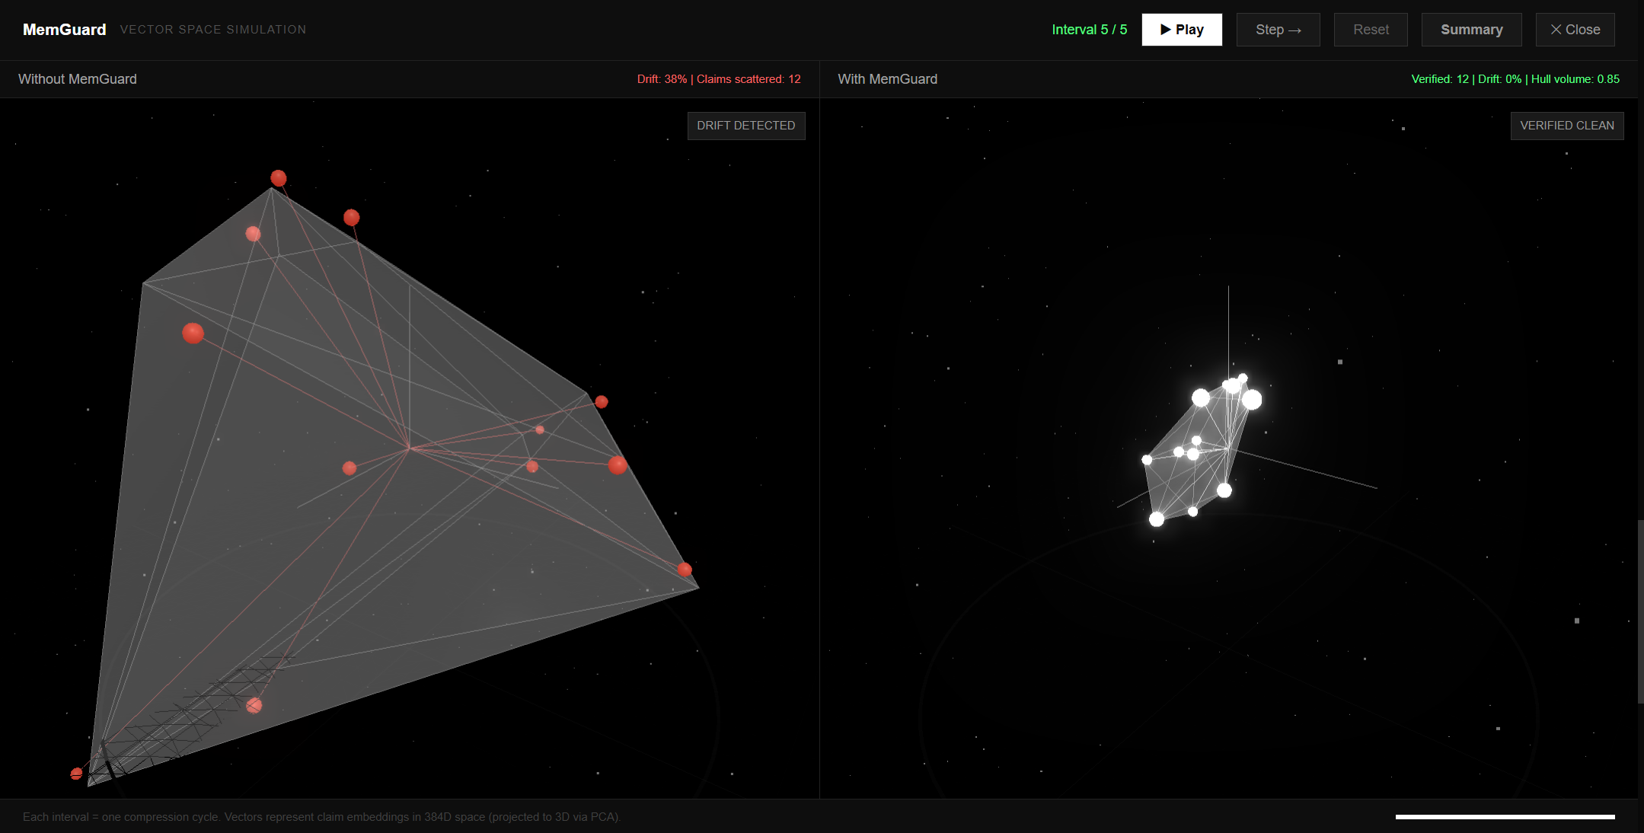Click the red sphere at the hull's bottom-left tip
The height and width of the screenshot is (833, 1644).
point(76,774)
